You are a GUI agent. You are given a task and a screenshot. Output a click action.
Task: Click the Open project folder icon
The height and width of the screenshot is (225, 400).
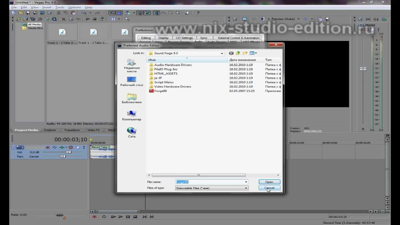[21, 13]
